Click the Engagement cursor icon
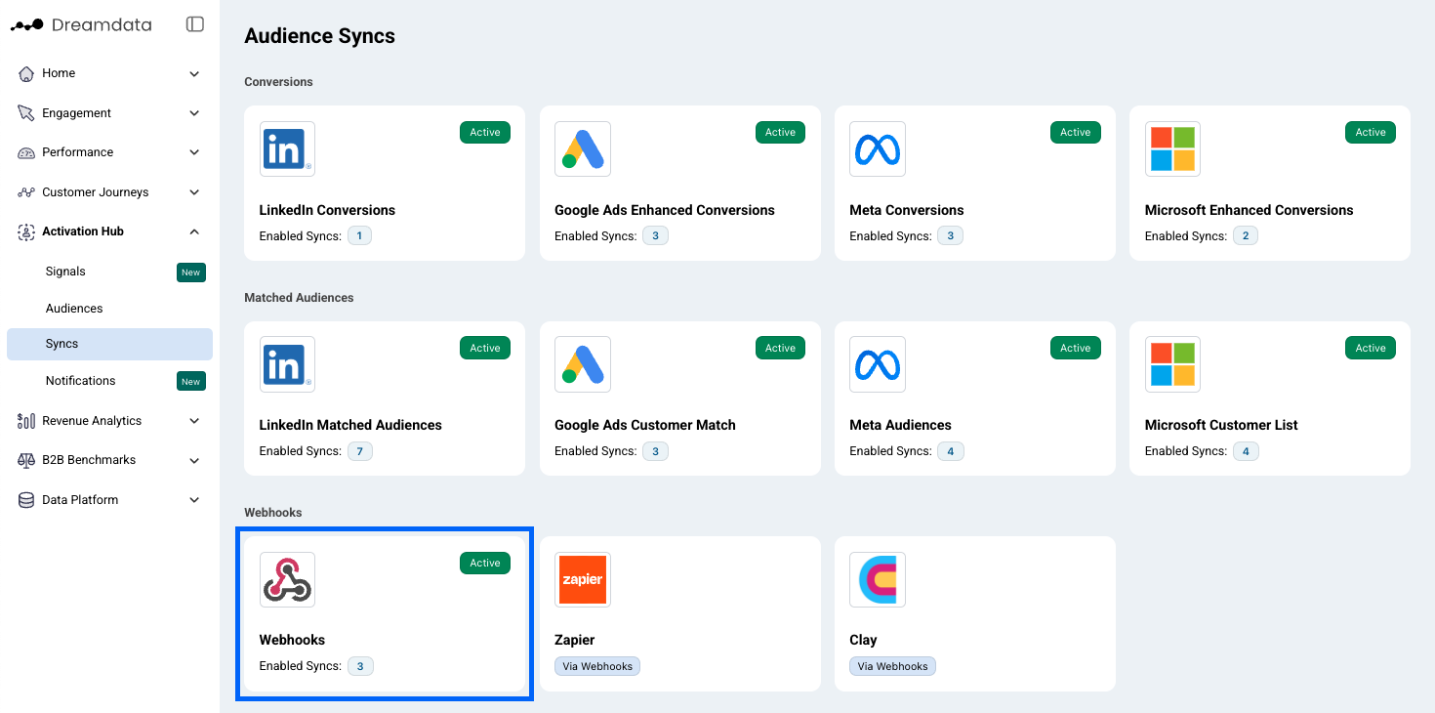Screen dimensions: 1435x713 coord(26,113)
